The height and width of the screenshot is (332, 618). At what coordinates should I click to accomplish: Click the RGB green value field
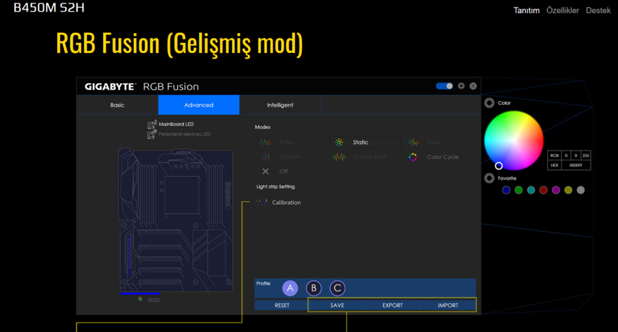click(576, 155)
